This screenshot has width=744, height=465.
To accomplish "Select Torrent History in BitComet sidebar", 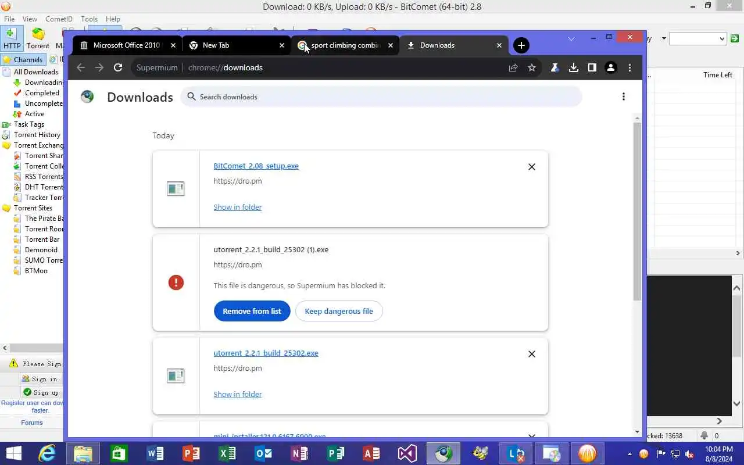I will pyautogui.click(x=37, y=135).
